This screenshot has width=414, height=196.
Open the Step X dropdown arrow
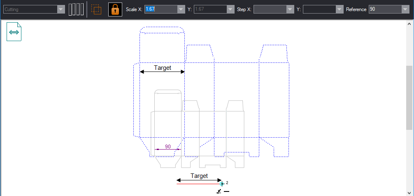pos(290,9)
